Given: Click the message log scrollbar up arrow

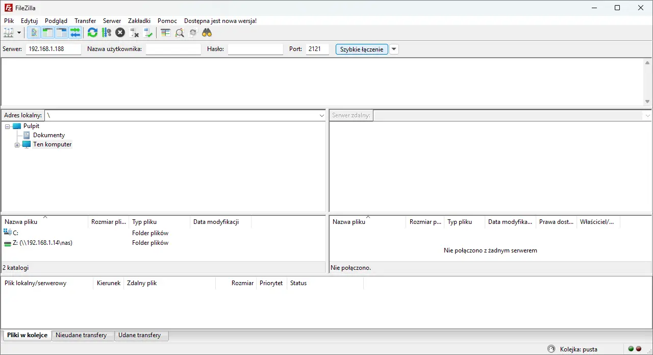Looking at the screenshot, I should click(x=648, y=63).
